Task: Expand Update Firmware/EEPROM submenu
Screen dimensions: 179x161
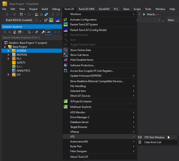Action: pos(100,76)
